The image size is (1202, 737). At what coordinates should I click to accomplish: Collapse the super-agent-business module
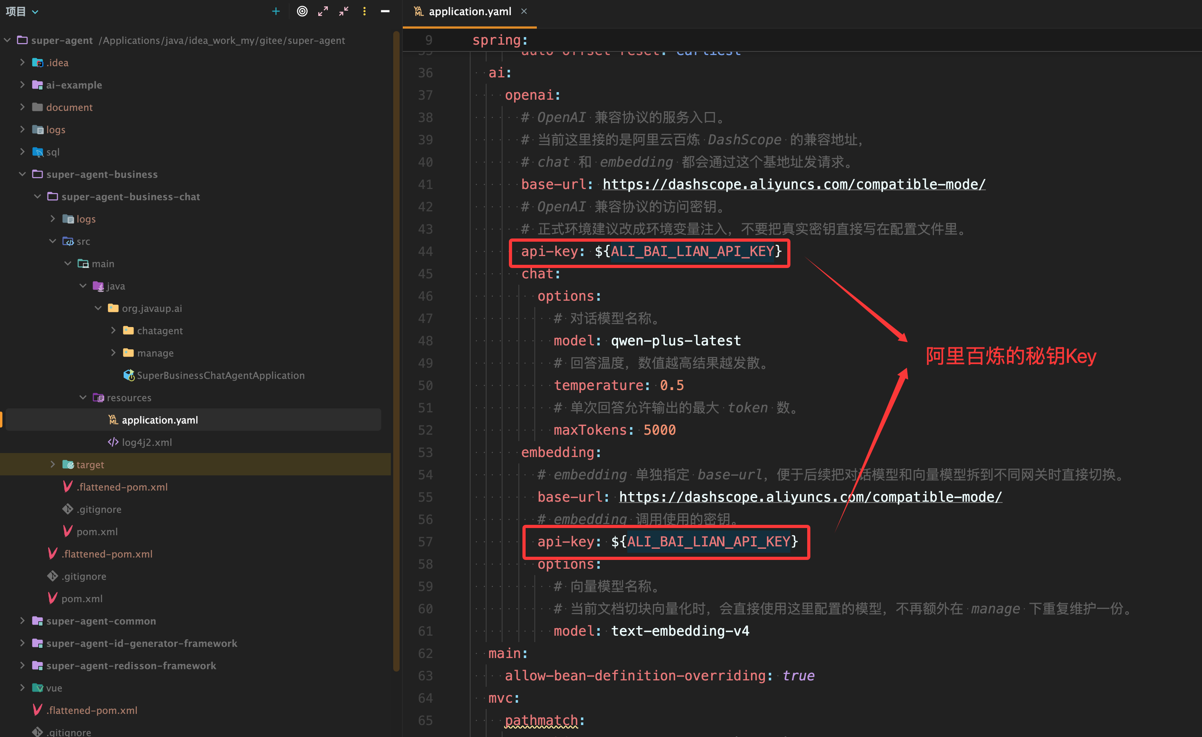click(22, 173)
